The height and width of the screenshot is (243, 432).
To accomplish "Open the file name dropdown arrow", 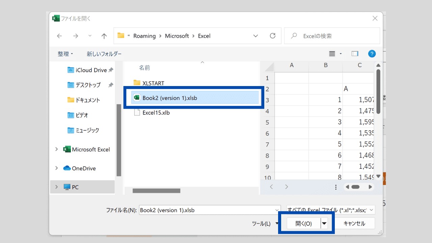I will pyautogui.click(x=277, y=210).
